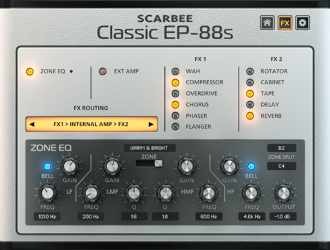Image resolution: width=330 pixels, height=250 pixels.
Task: Click the LMF Freq knob
Action: 91,193
